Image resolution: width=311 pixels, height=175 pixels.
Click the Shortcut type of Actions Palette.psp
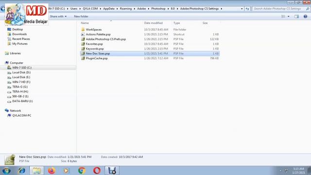[x=179, y=35]
